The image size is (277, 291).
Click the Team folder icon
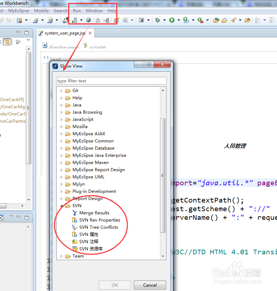coord(68,256)
